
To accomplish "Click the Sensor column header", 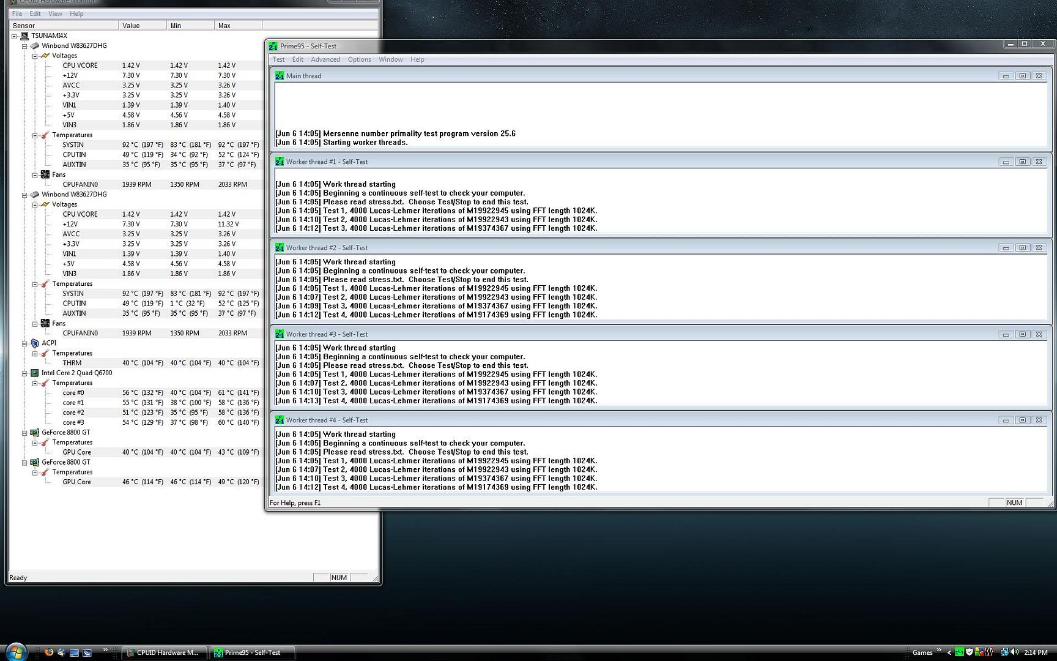I will click(x=64, y=26).
